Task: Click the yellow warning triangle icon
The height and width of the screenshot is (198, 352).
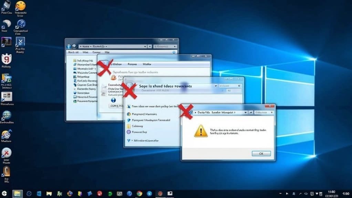Action: 201,131
